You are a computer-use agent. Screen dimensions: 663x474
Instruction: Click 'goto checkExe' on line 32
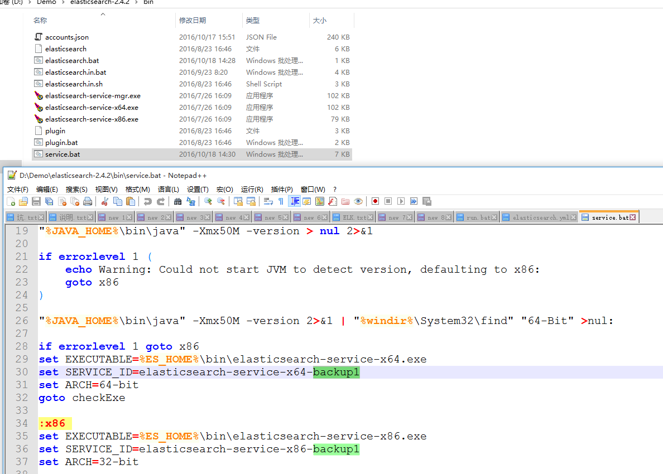point(82,398)
